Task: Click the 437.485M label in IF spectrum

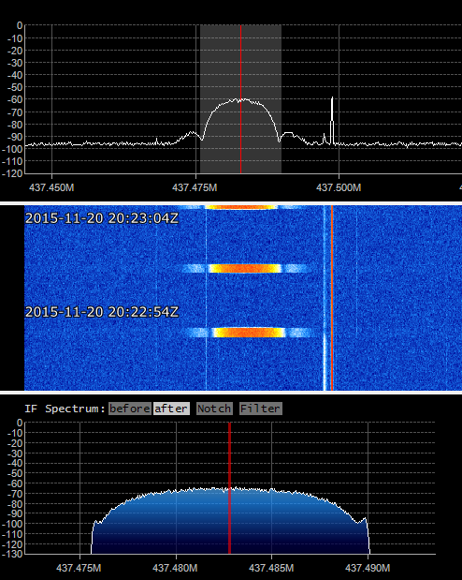Action: (x=271, y=568)
